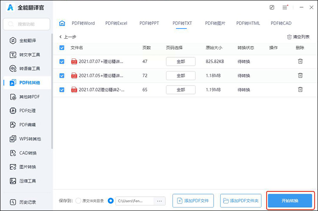Image resolution: width=318 pixels, height=211 pixels.
Task: Open page selection 全部 for 47-page file
Action: pos(181,61)
